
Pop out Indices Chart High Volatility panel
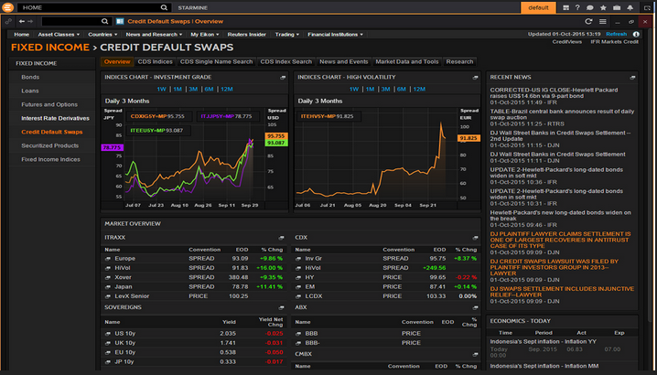[x=475, y=78]
